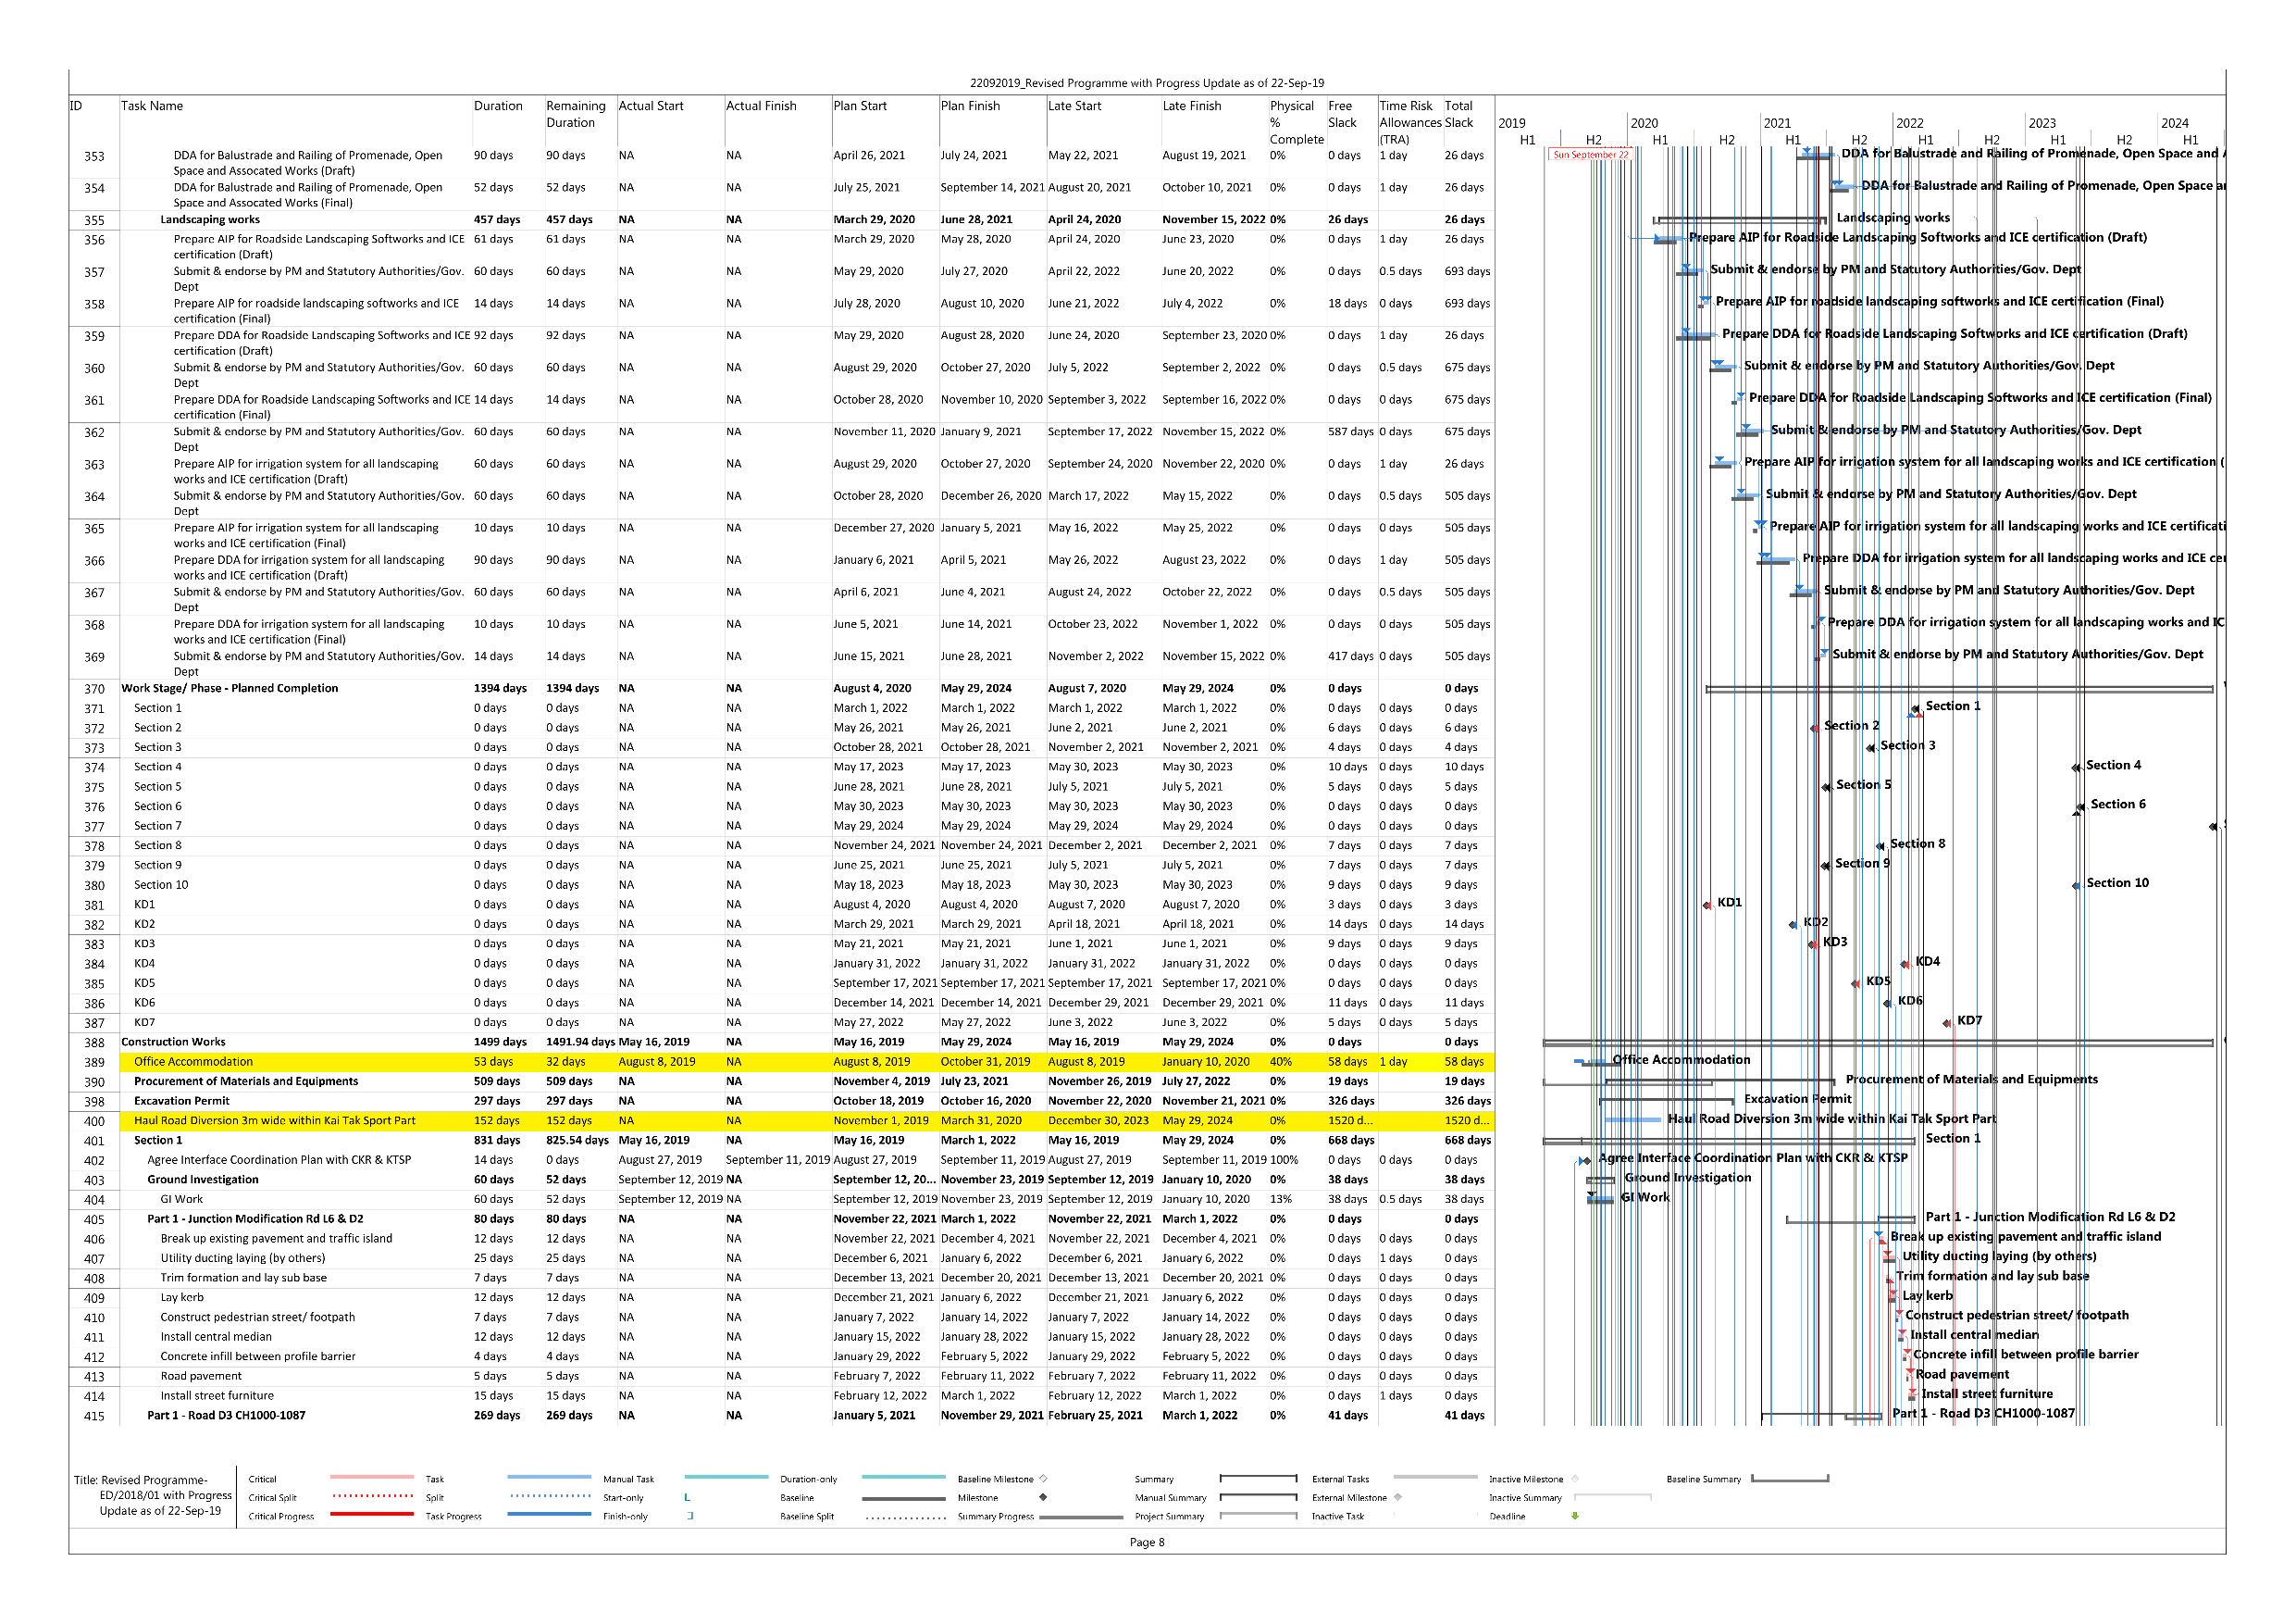Click the legend title 'Revised Programme- ED/2018/01' text
This screenshot has height=1624, width=2296.
pyautogui.click(x=154, y=1495)
